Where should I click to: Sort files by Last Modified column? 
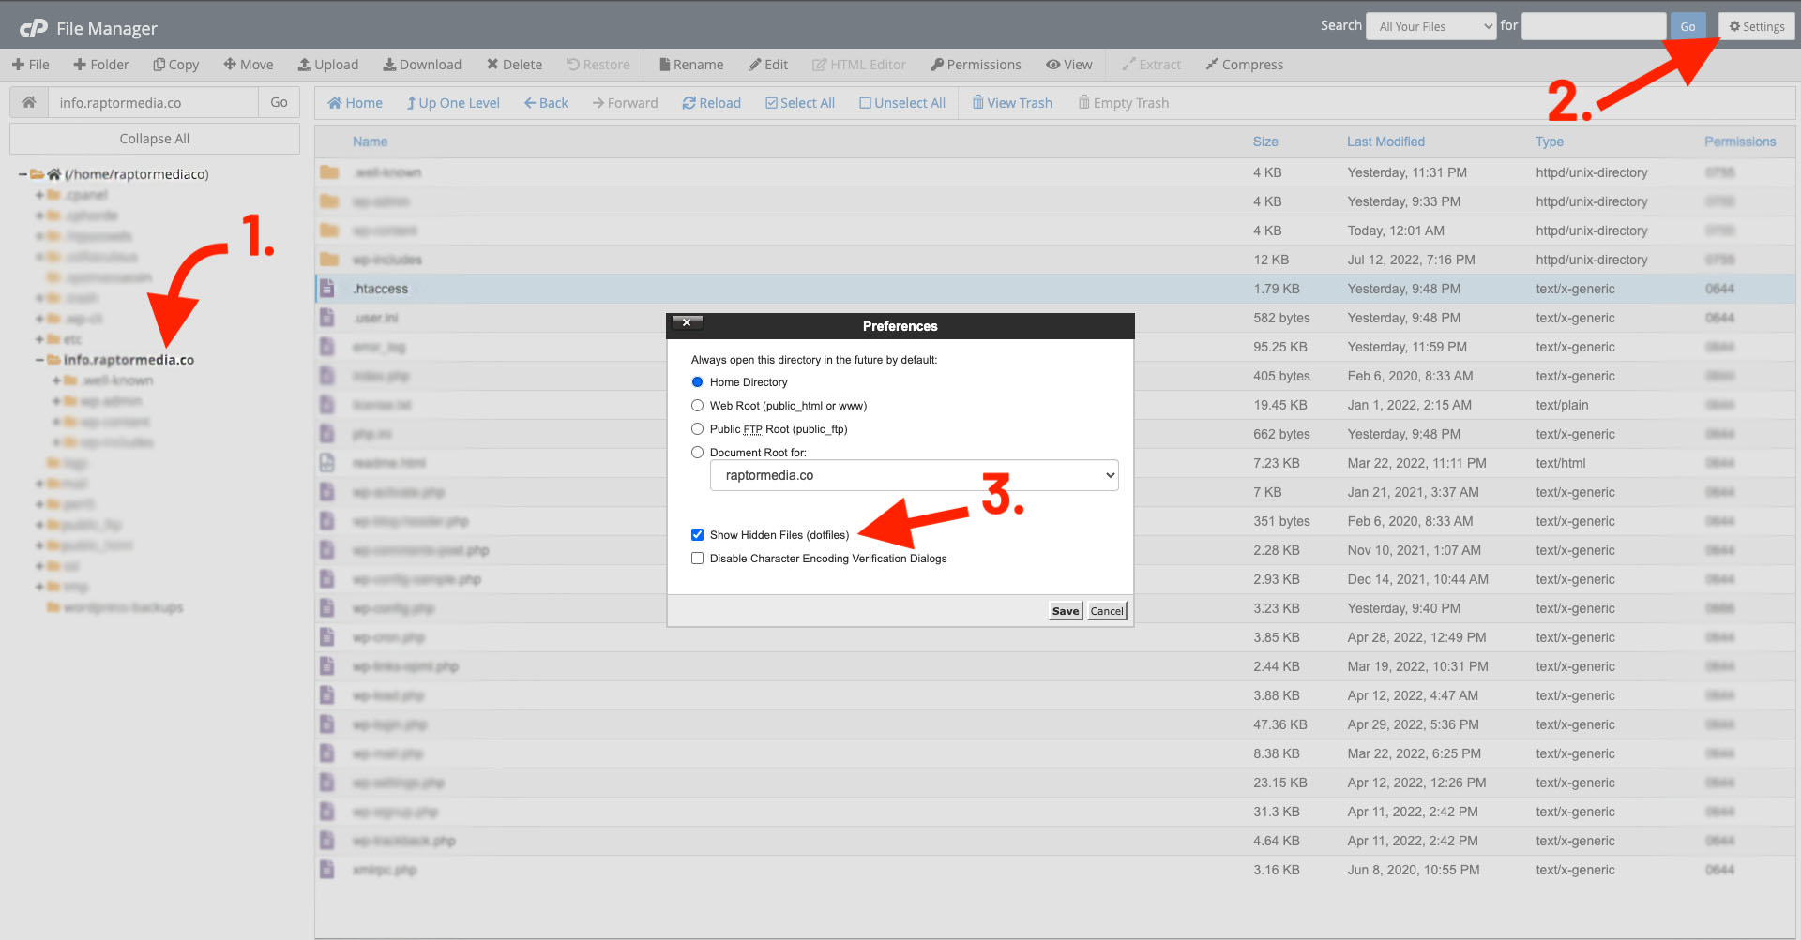coord(1385,142)
